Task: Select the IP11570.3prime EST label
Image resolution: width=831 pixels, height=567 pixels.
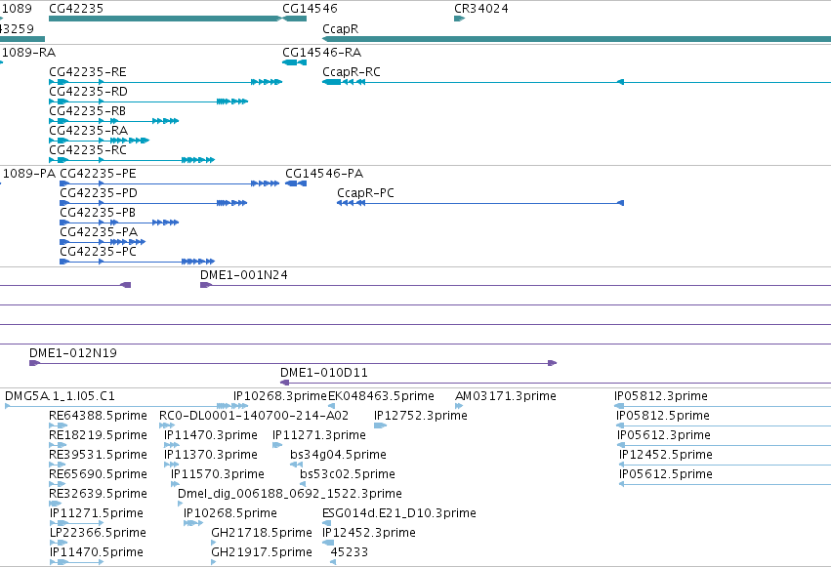Action: pyautogui.click(x=218, y=474)
